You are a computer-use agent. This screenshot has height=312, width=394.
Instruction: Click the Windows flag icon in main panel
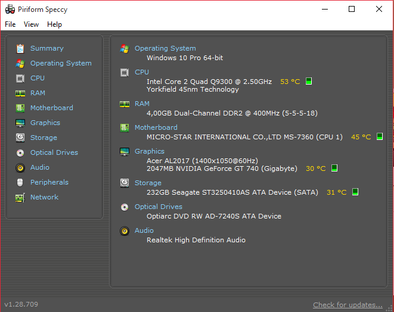point(125,49)
